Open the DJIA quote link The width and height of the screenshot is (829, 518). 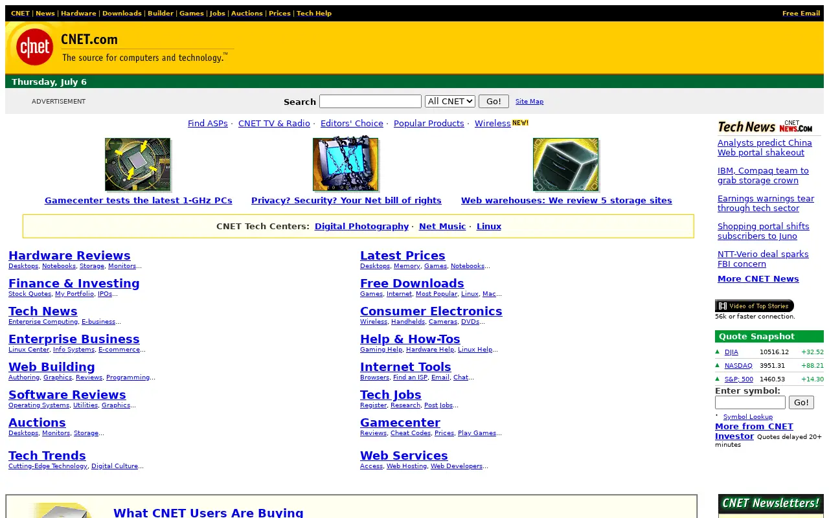click(x=731, y=352)
